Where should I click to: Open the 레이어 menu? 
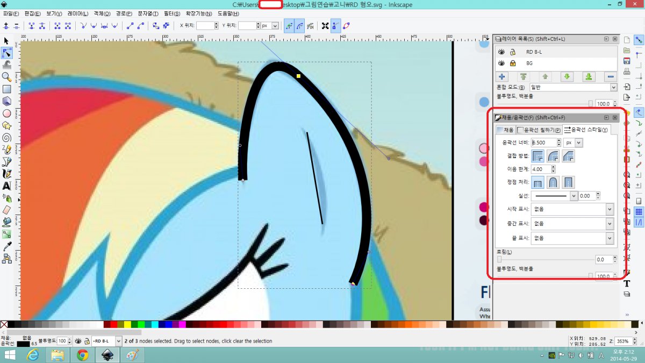78,13
